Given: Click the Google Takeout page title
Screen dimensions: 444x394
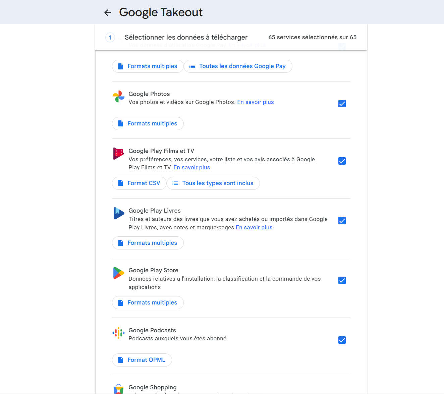Looking at the screenshot, I should (161, 12).
